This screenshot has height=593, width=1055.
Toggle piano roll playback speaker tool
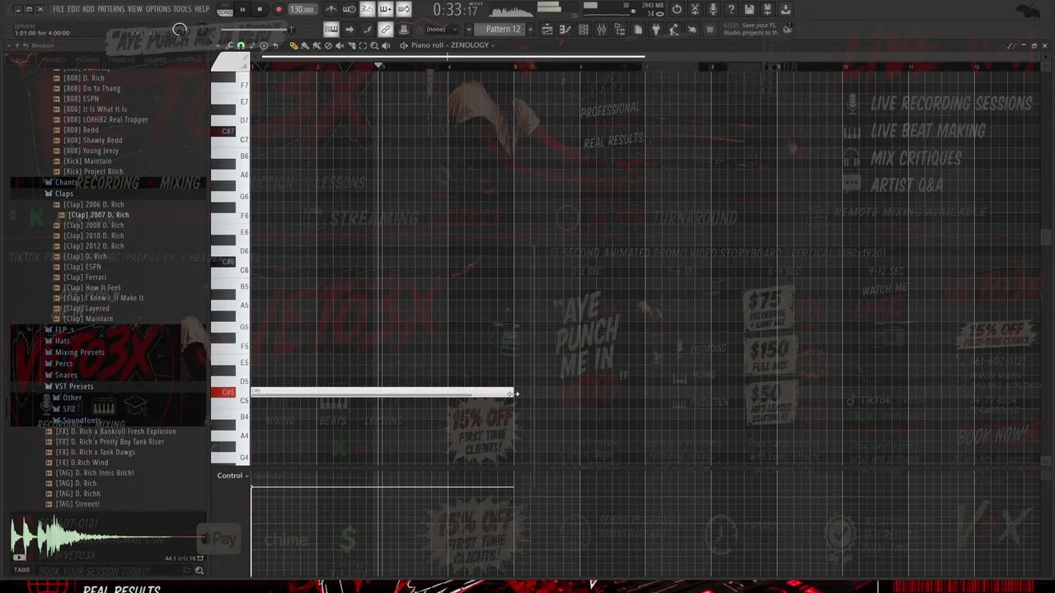click(386, 46)
